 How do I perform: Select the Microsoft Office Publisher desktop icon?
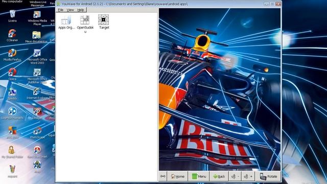click(x=37, y=76)
